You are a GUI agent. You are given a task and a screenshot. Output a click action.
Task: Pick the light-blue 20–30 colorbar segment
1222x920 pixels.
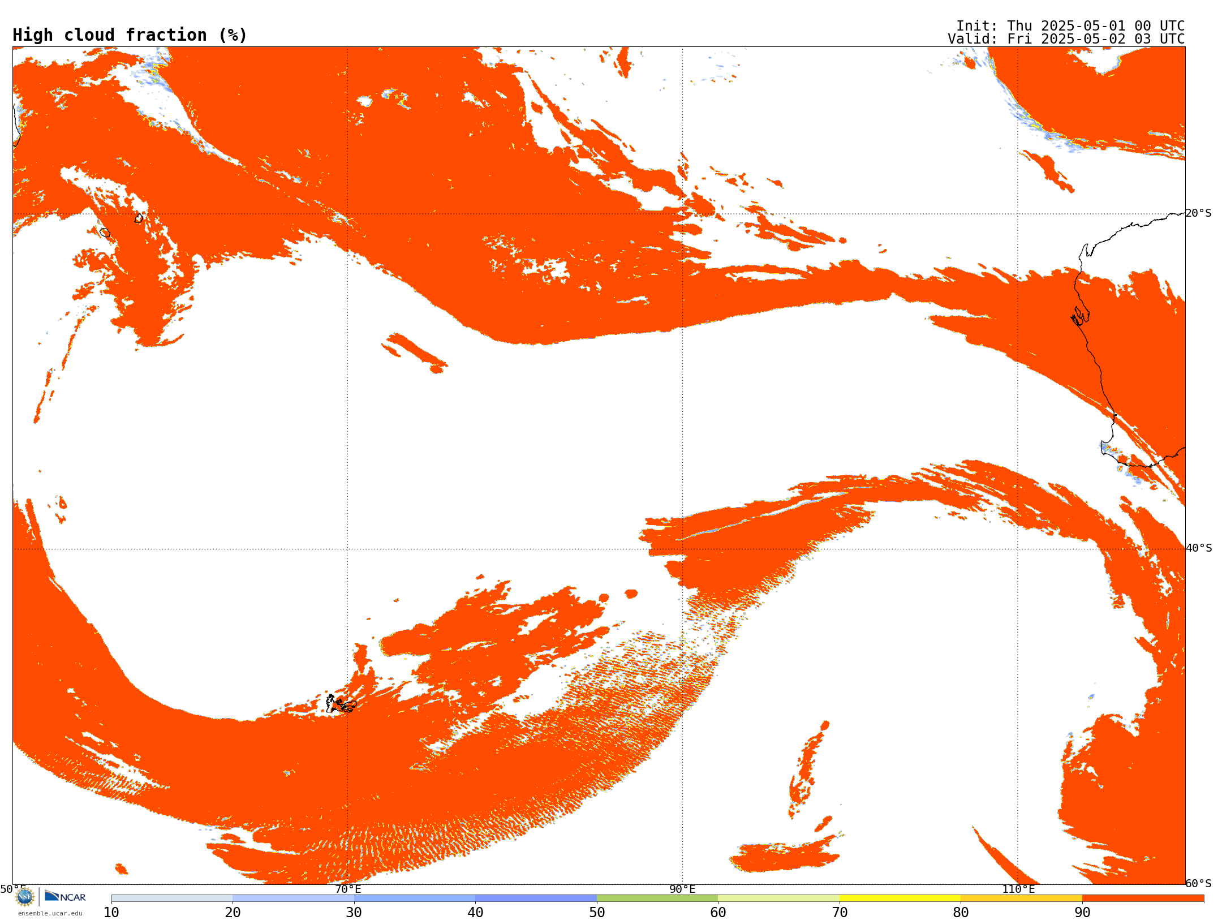pos(293,898)
